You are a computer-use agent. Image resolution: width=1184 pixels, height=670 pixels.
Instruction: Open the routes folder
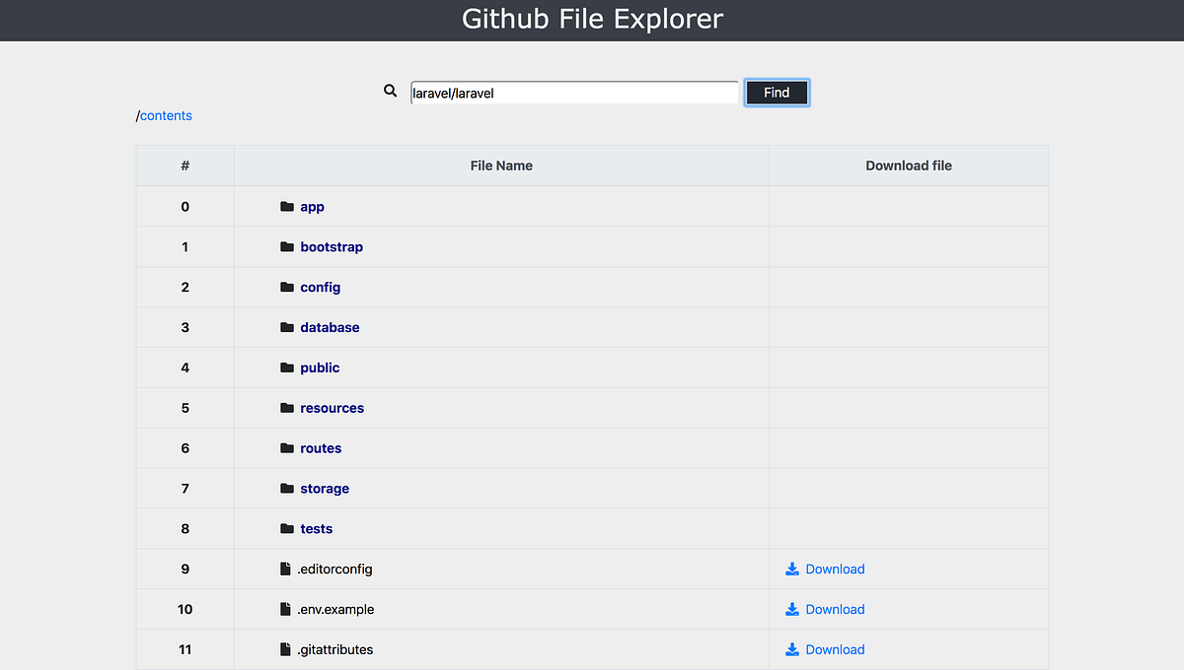click(321, 447)
